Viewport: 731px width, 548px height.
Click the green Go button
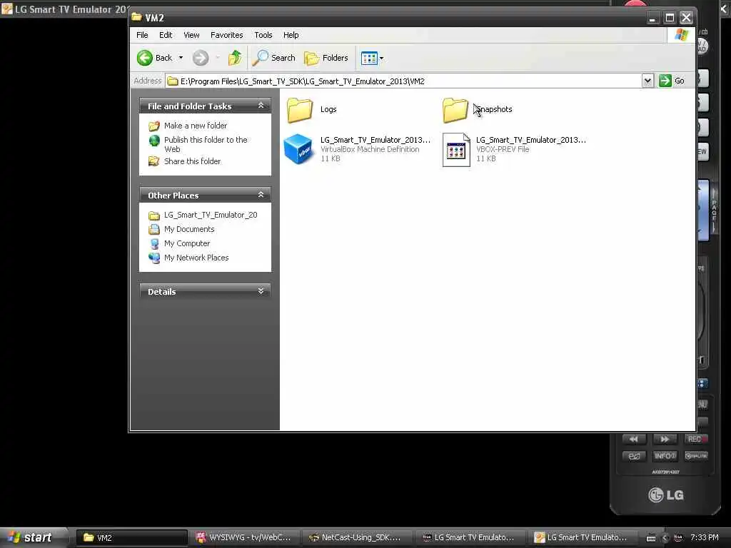point(672,81)
